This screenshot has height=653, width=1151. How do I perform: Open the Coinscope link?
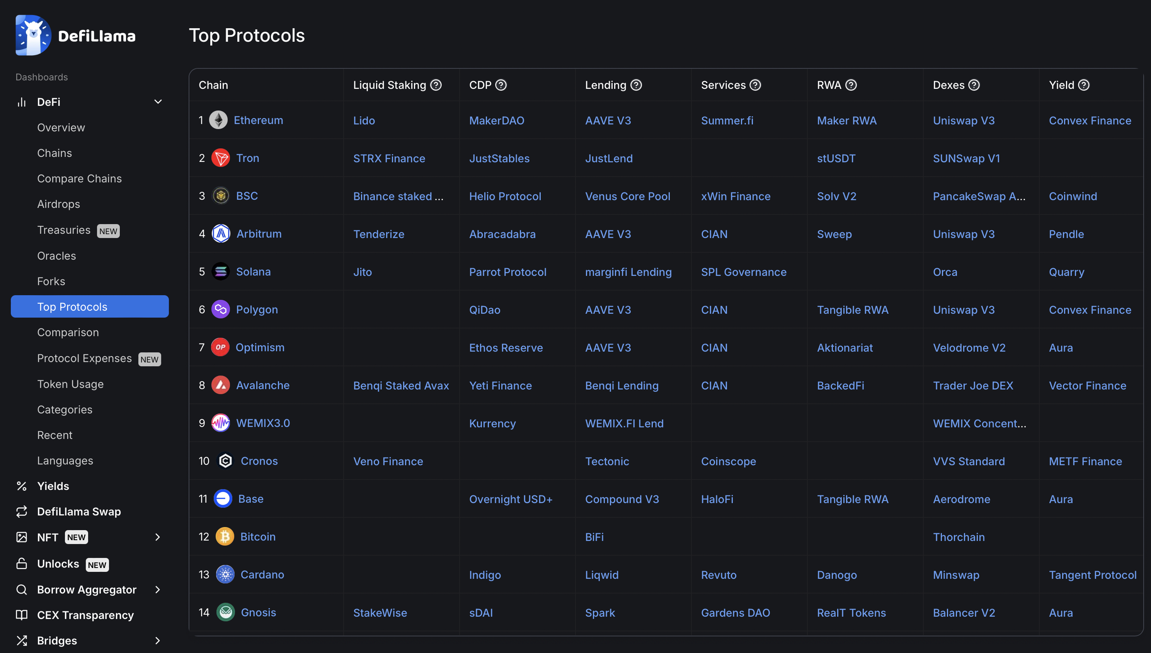point(729,461)
